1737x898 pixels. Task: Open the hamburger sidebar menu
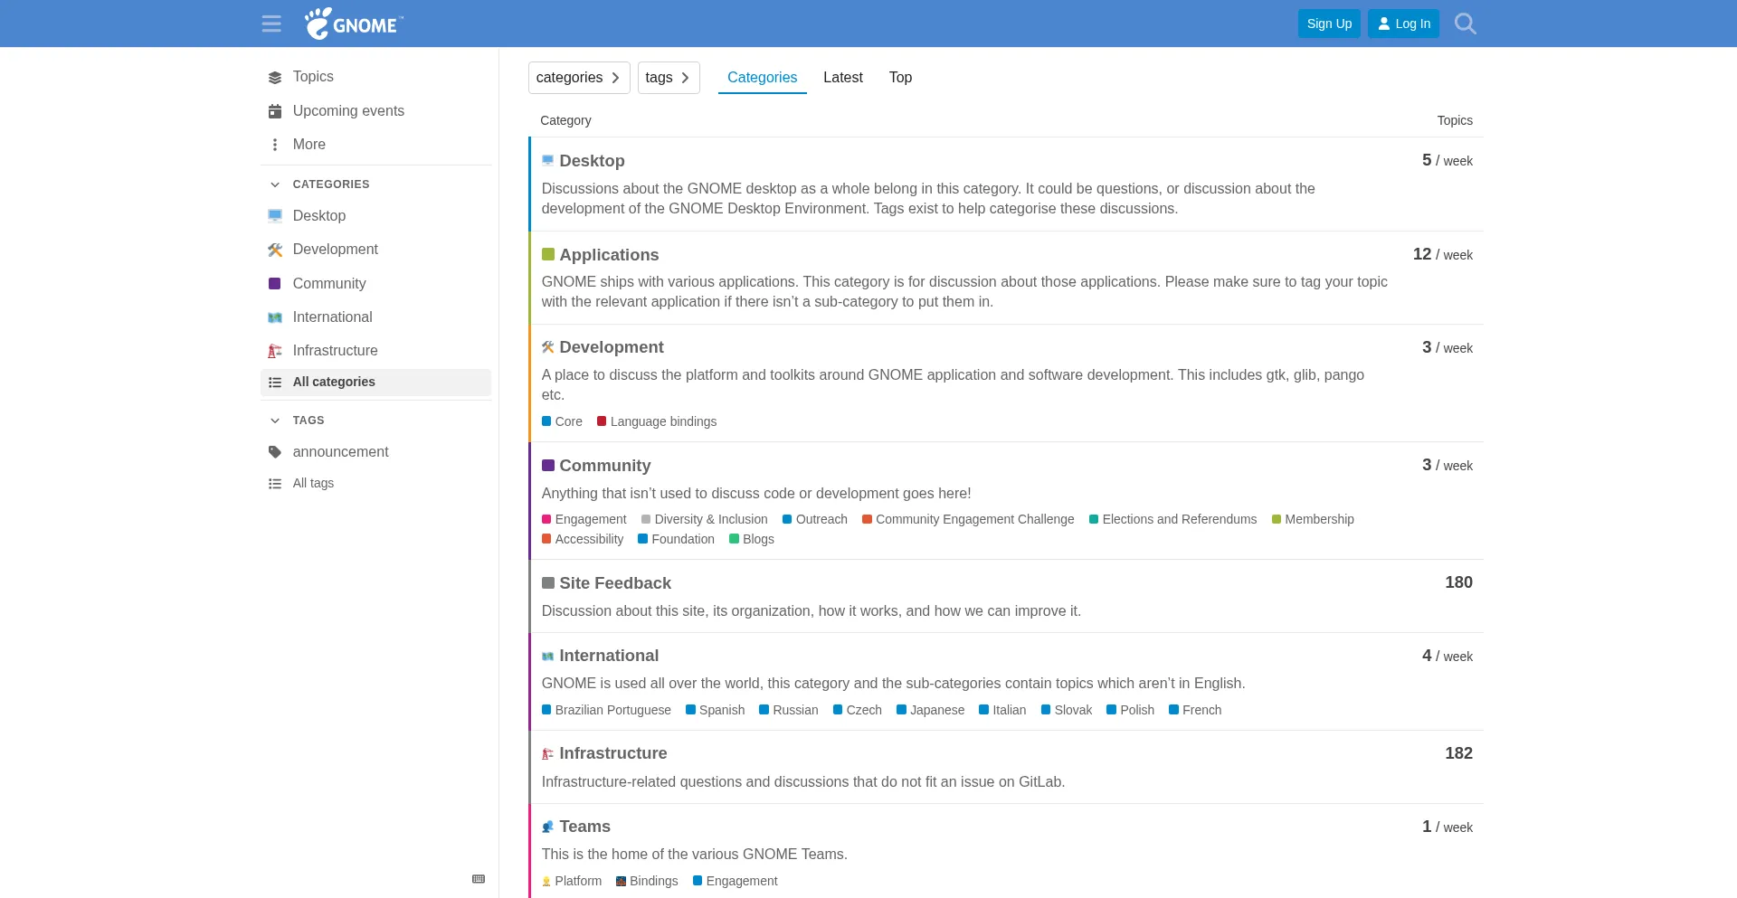(271, 24)
